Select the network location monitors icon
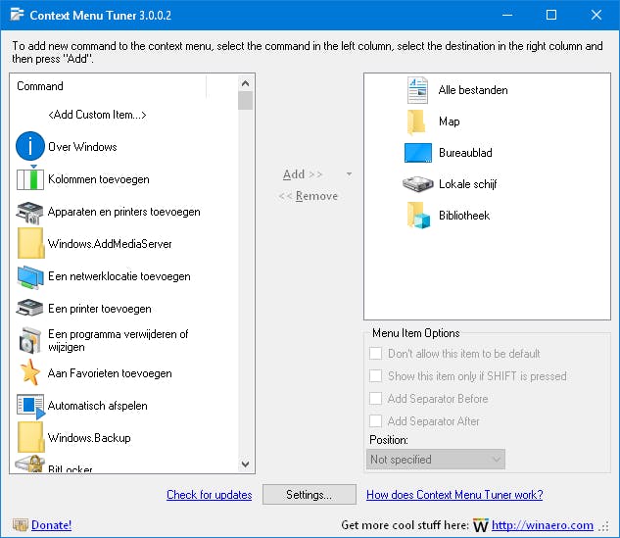 31,276
